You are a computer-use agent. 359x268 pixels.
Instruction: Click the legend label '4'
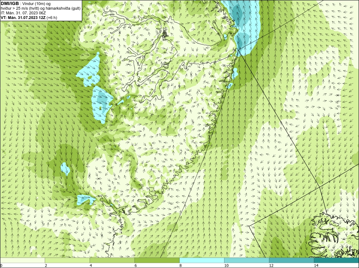(x=91, y=265)
